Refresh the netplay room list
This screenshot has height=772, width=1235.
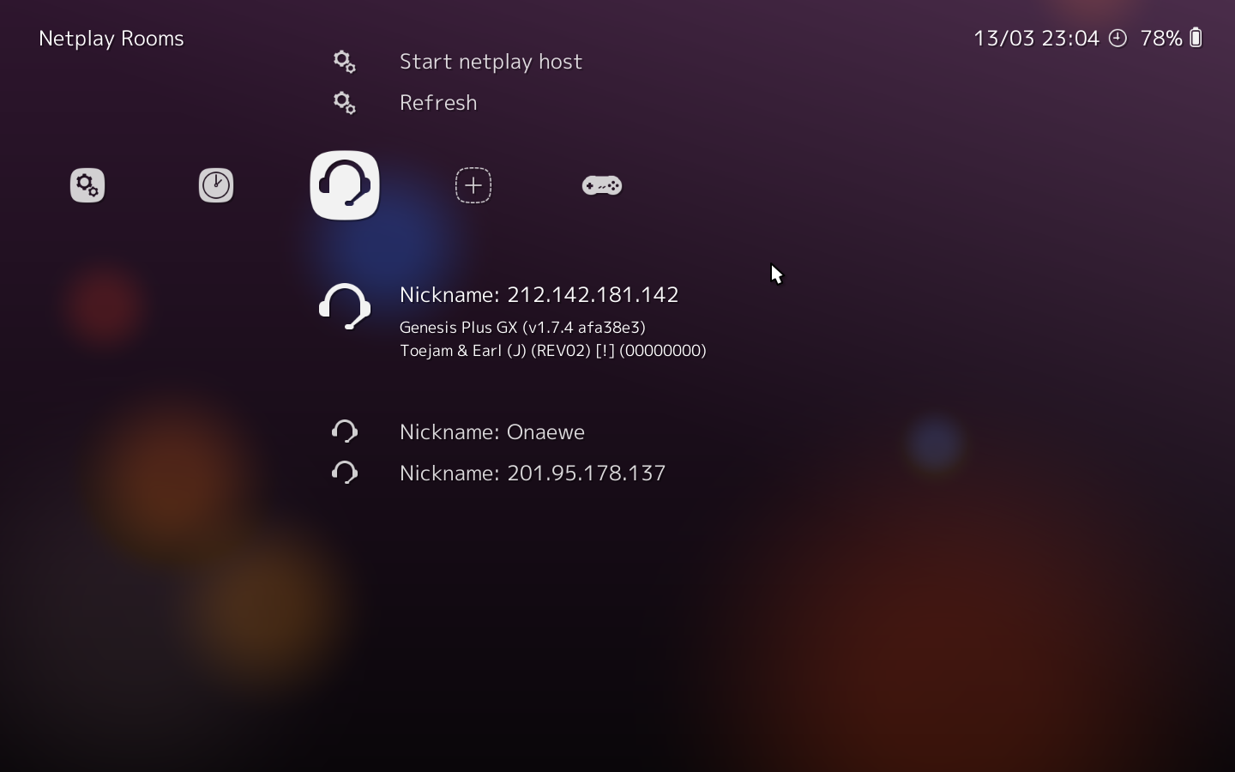(x=438, y=103)
